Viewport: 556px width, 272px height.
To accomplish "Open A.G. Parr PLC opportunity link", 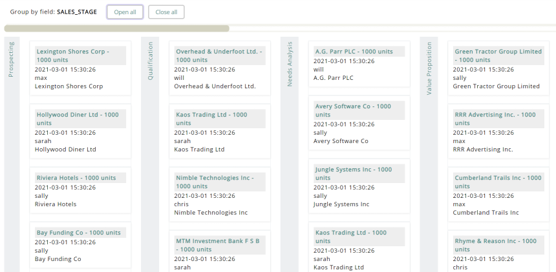I will pyautogui.click(x=354, y=52).
